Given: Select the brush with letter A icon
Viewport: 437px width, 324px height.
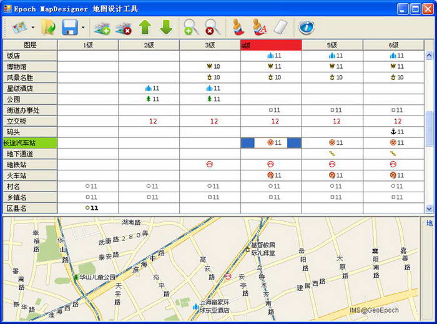Looking at the screenshot, I should pos(259,27).
